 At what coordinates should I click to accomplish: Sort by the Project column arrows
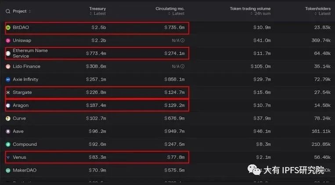[x=30, y=11]
